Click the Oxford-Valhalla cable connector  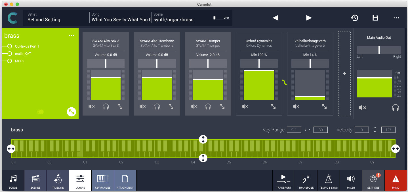point(285,82)
